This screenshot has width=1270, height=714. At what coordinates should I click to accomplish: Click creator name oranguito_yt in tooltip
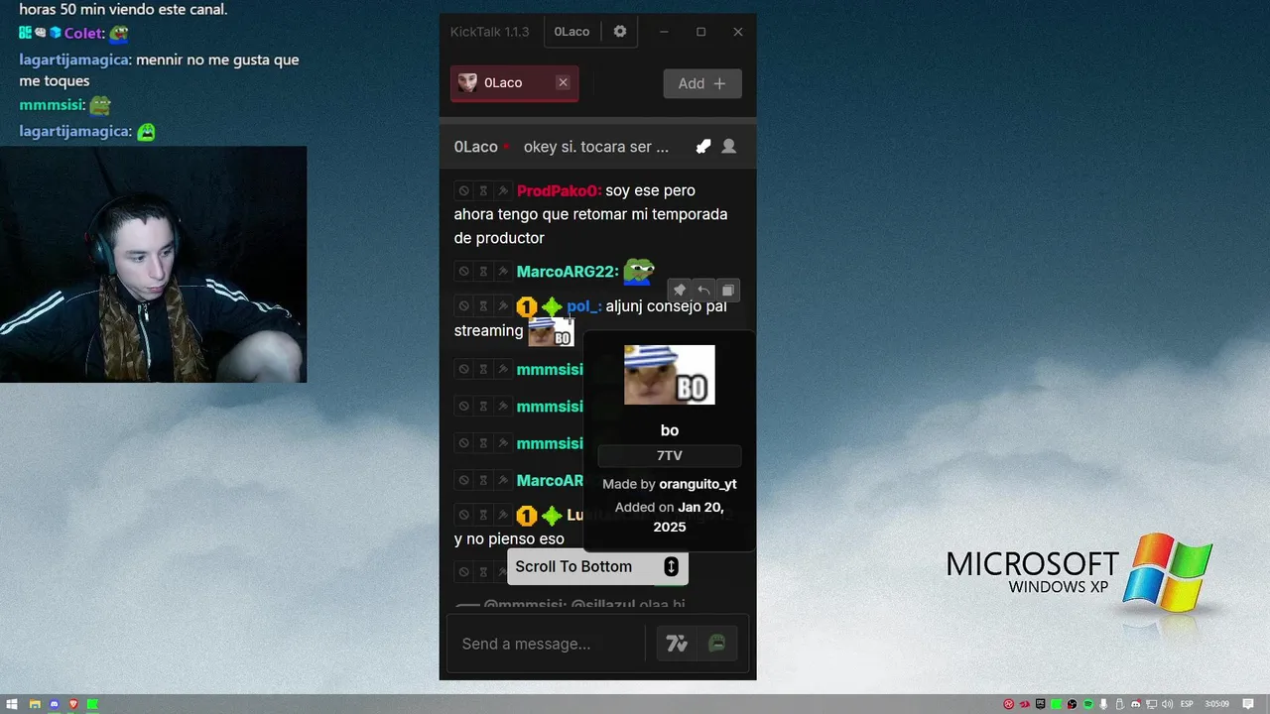(x=698, y=484)
